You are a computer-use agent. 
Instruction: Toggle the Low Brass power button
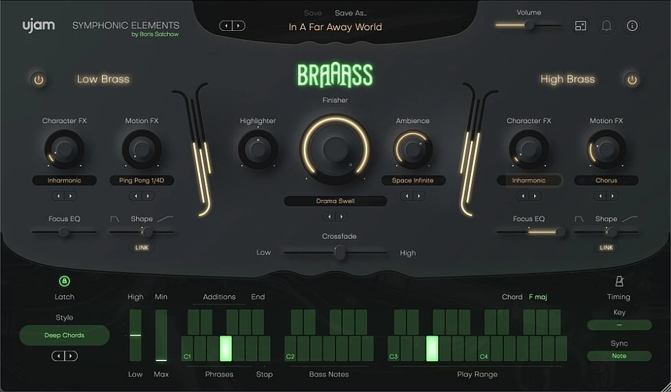coord(38,80)
